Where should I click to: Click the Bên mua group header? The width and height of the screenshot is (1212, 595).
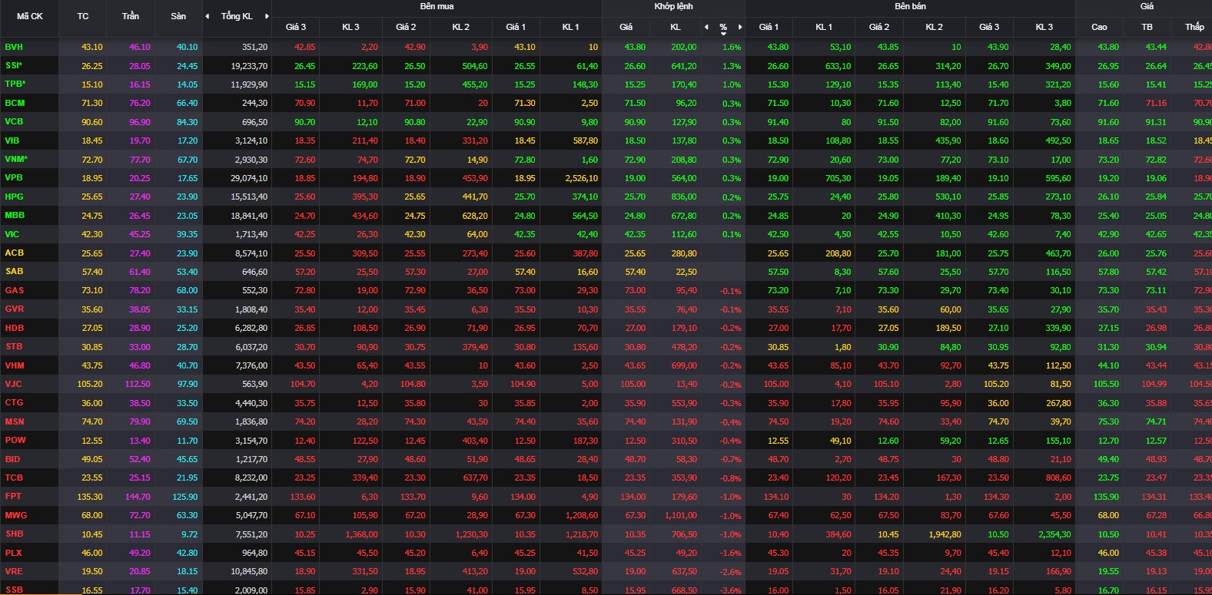click(x=437, y=6)
